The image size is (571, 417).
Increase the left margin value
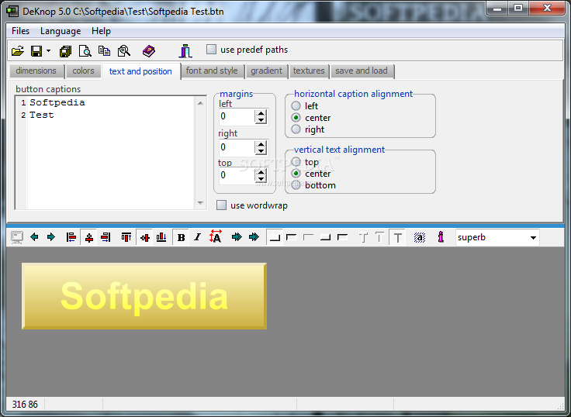point(261,113)
